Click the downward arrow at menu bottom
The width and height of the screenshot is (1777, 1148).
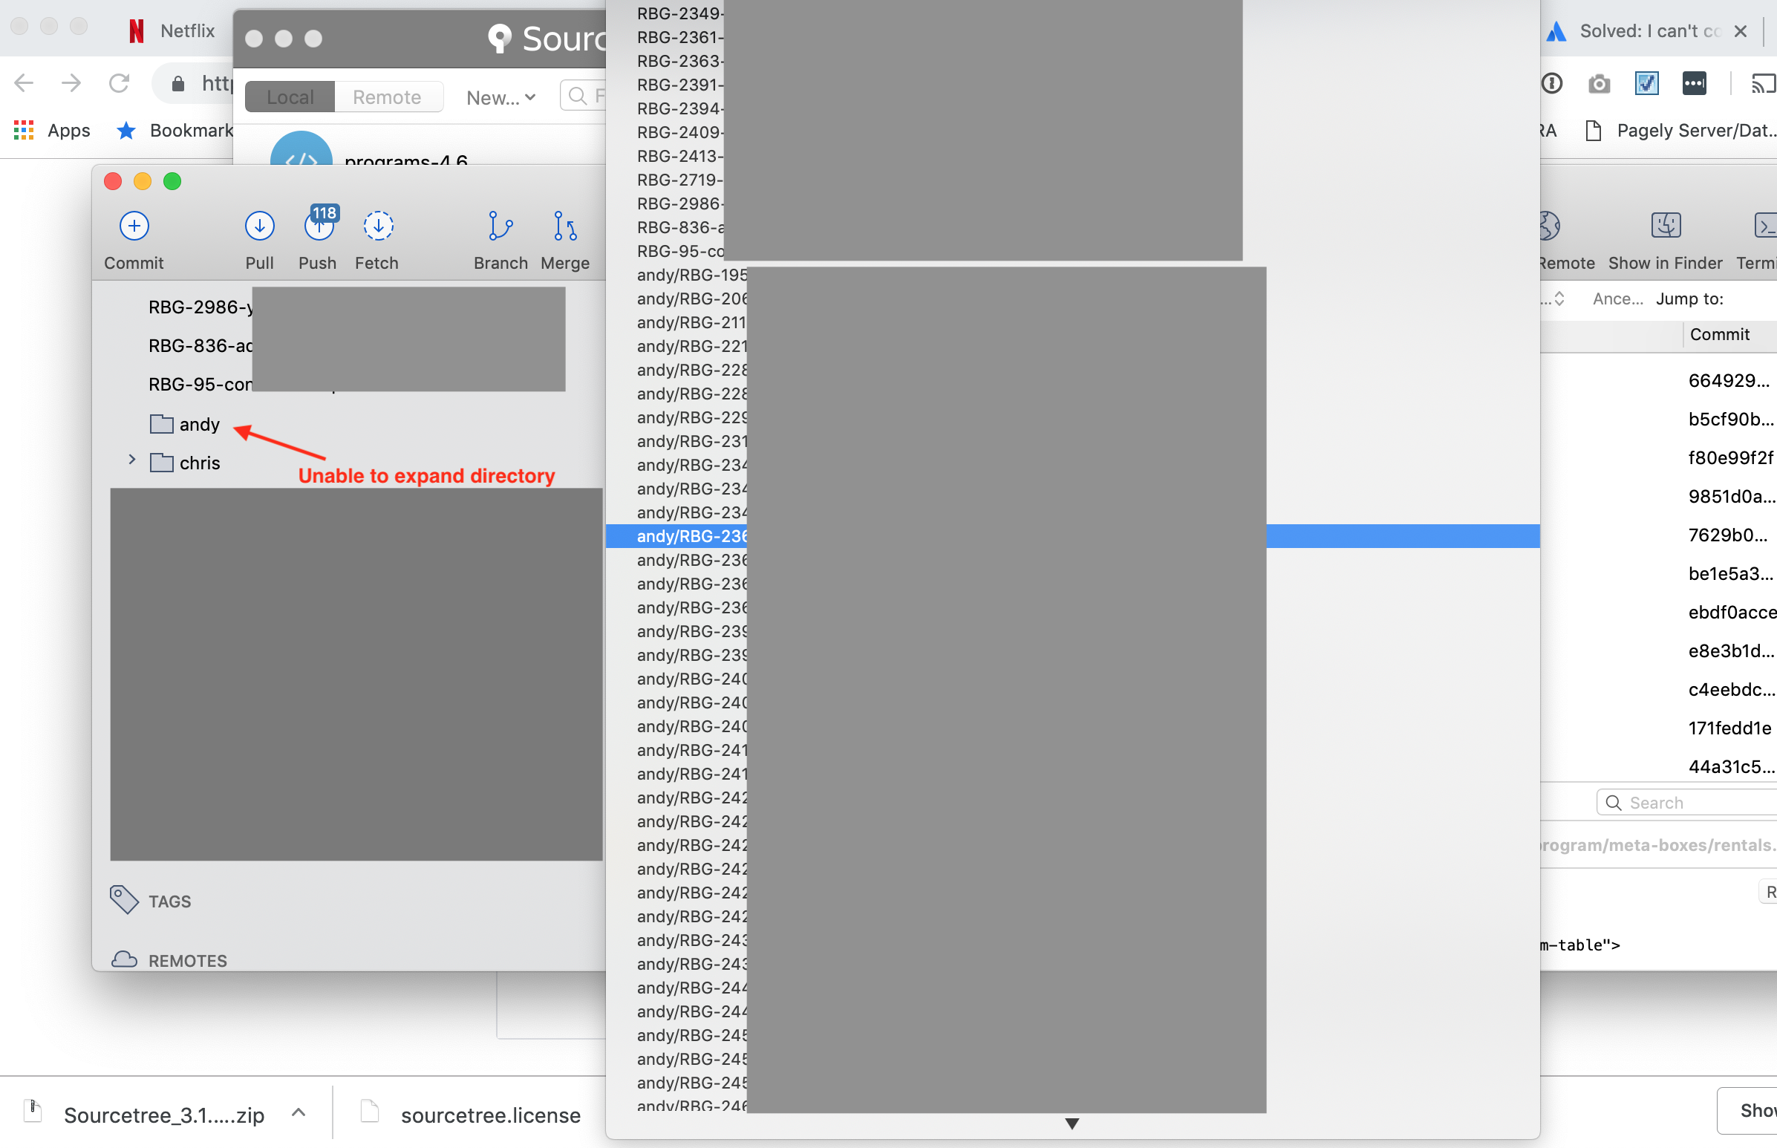pos(1072,1123)
